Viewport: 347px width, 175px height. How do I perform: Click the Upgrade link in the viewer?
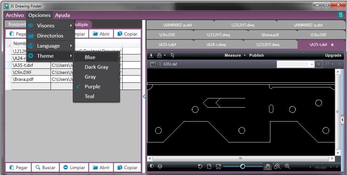(333, 55)
